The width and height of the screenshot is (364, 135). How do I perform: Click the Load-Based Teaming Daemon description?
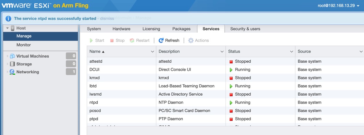pos(186,86)
